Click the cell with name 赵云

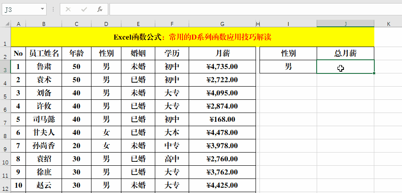click(44, 186)
